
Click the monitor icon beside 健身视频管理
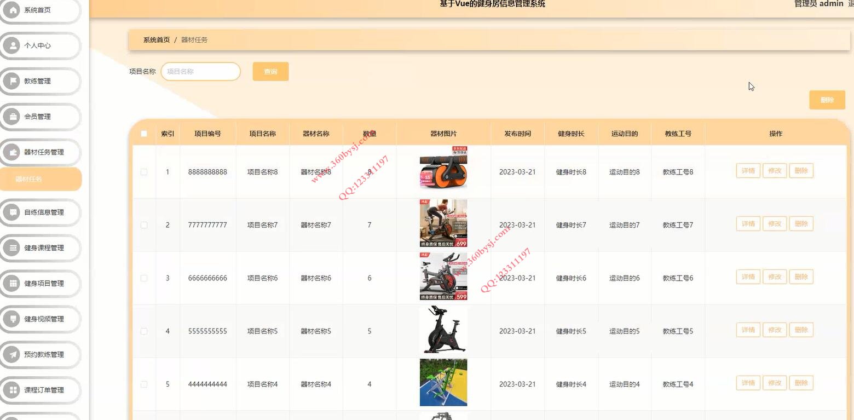coord(11,319)
